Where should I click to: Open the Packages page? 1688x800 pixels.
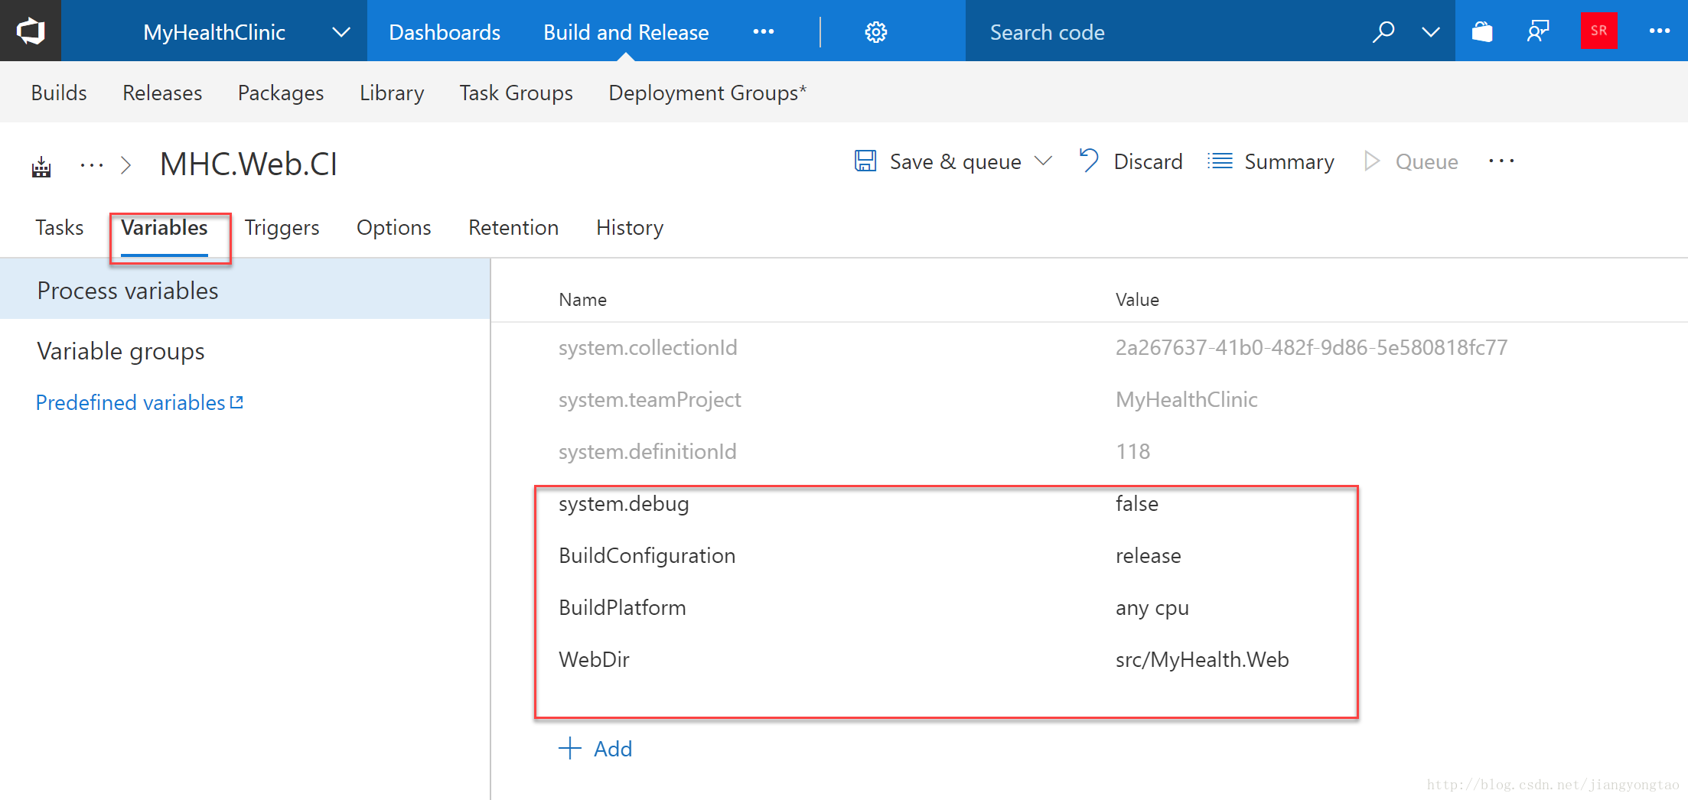click(x=281, y=93)
